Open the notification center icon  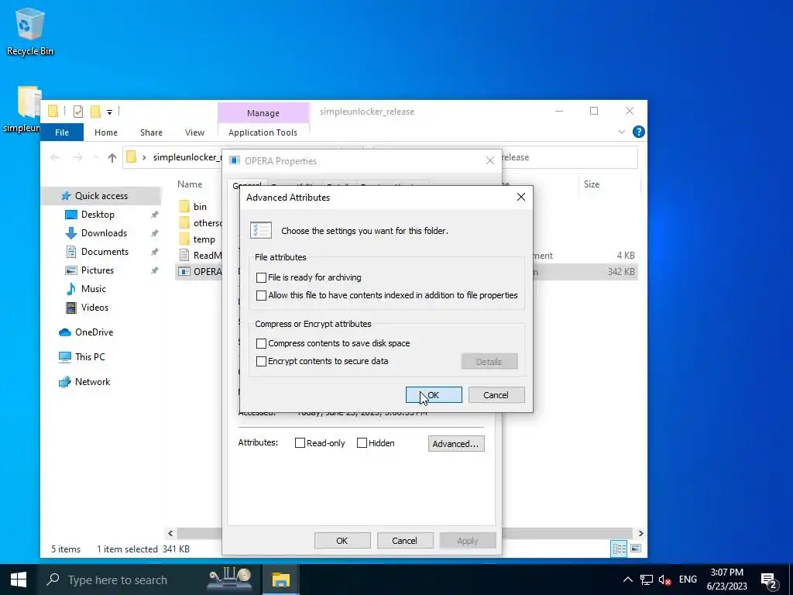(x=770, y=580)
